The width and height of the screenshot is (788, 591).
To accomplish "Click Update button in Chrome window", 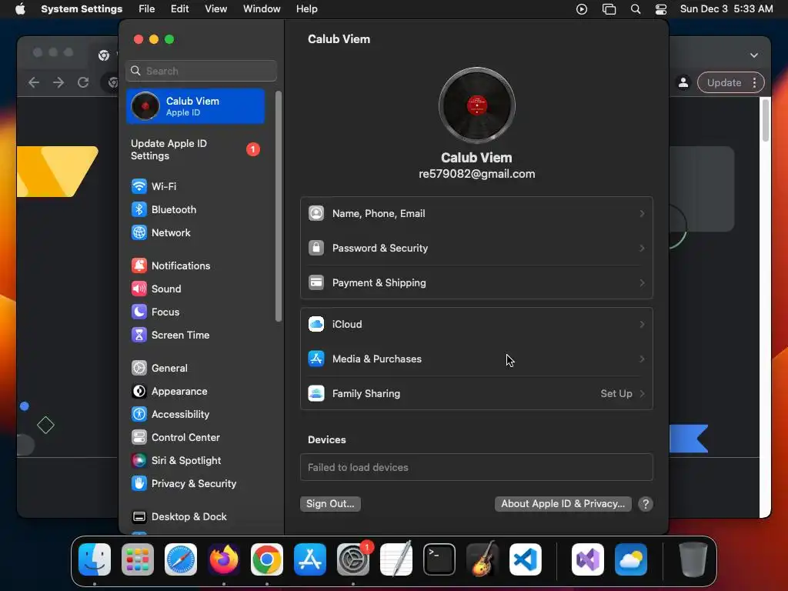I will click(723, 82).
